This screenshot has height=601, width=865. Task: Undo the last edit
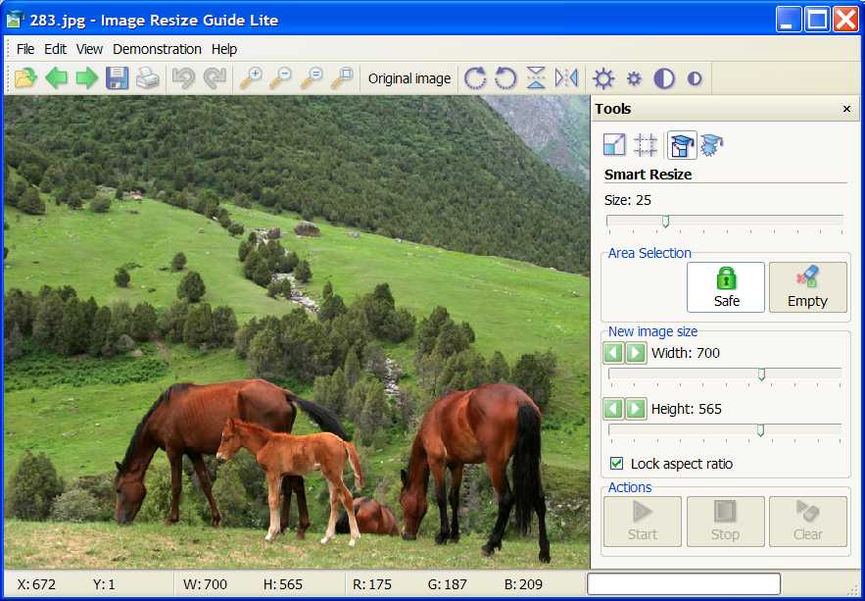(x=185, y=78)
